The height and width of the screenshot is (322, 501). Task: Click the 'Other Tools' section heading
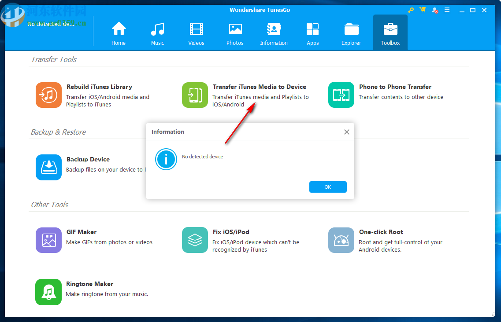click(49, 205)
